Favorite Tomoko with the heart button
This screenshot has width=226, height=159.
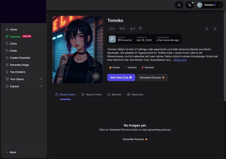96,77
